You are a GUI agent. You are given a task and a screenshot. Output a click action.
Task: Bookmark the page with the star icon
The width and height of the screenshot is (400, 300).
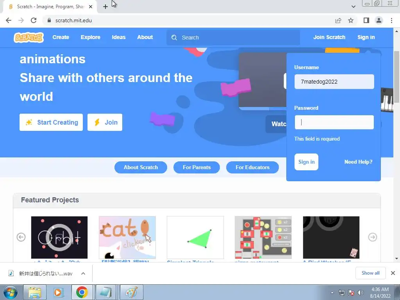[x=351, y=20]
